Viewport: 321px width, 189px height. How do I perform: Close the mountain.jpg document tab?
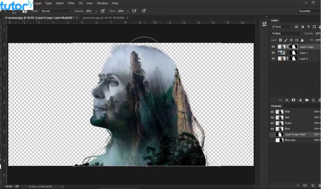pyautogui.click(x=127, y=18)
